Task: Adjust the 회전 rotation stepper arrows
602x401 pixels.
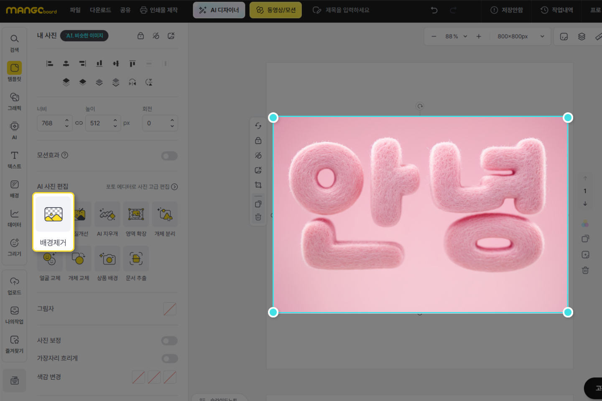Action: (x=172, y=123)
